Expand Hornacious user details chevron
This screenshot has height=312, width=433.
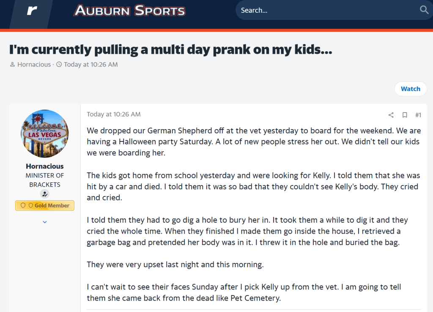45,222
